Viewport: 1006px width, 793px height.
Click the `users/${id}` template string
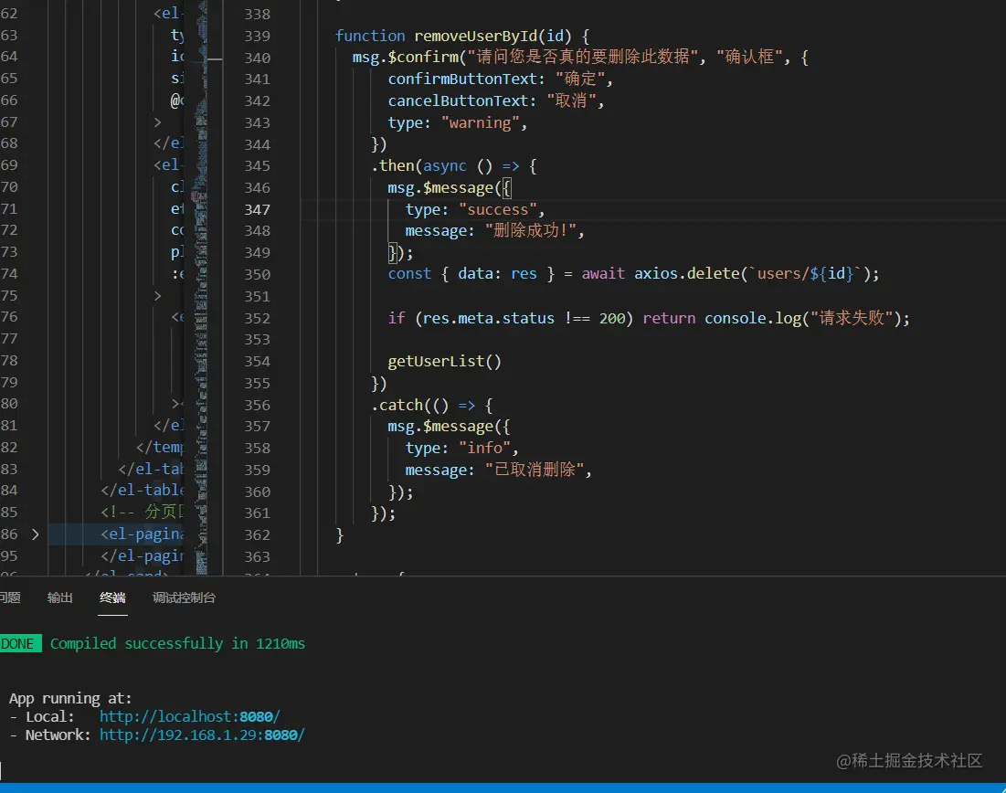[x=805, y=274]
